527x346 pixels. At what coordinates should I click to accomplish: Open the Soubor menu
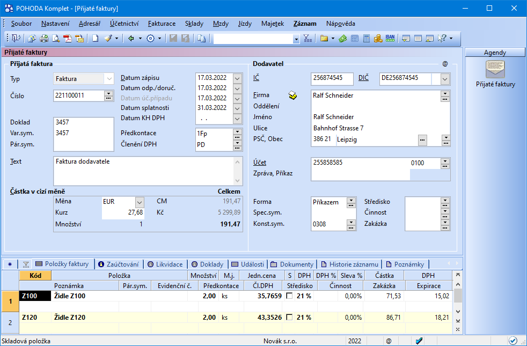(21, 24)
